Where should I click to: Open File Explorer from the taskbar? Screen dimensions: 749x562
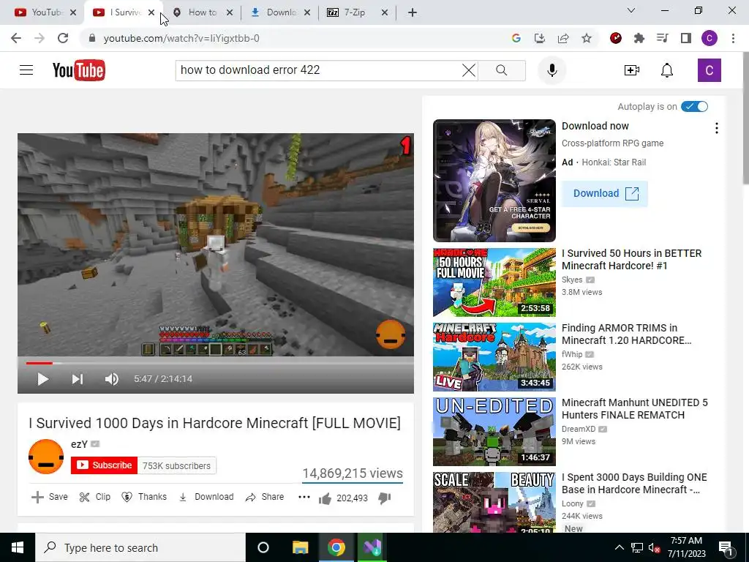301,547
